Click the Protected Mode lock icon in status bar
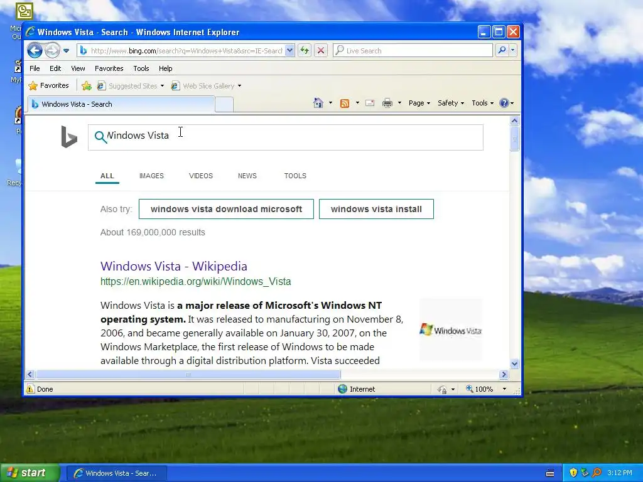The height and width of the screenshot is (482, 643). (442, 389)
